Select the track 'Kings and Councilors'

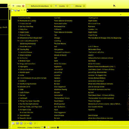pos(27,64)
